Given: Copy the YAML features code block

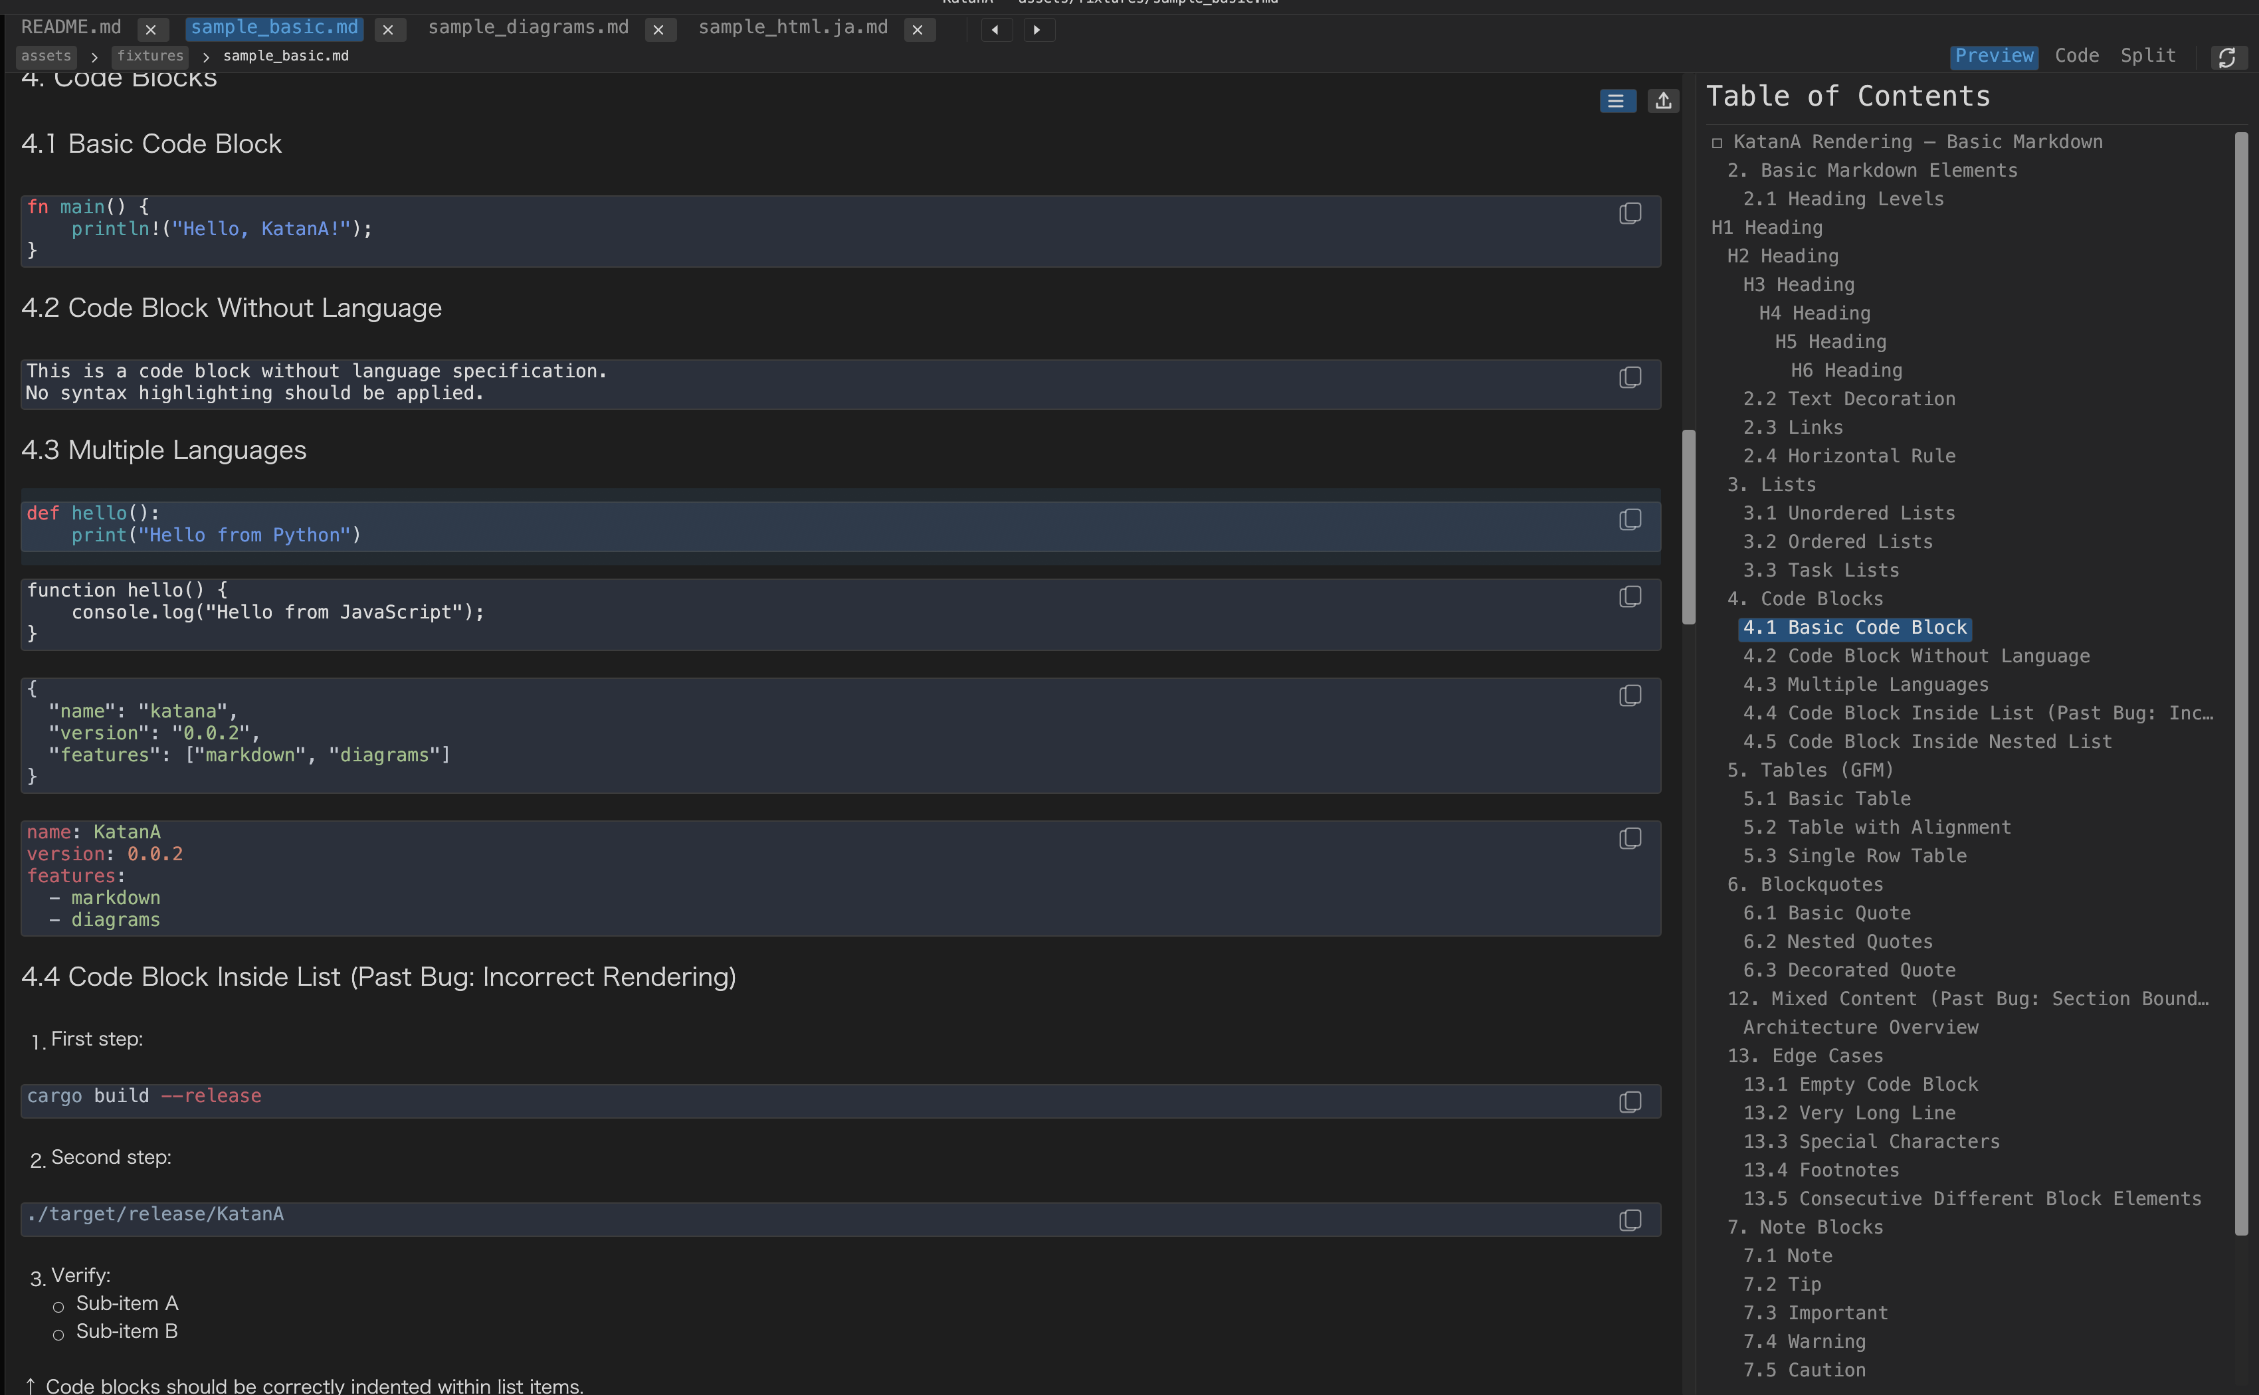Looking at the screenshot, I should (1630, 838).
